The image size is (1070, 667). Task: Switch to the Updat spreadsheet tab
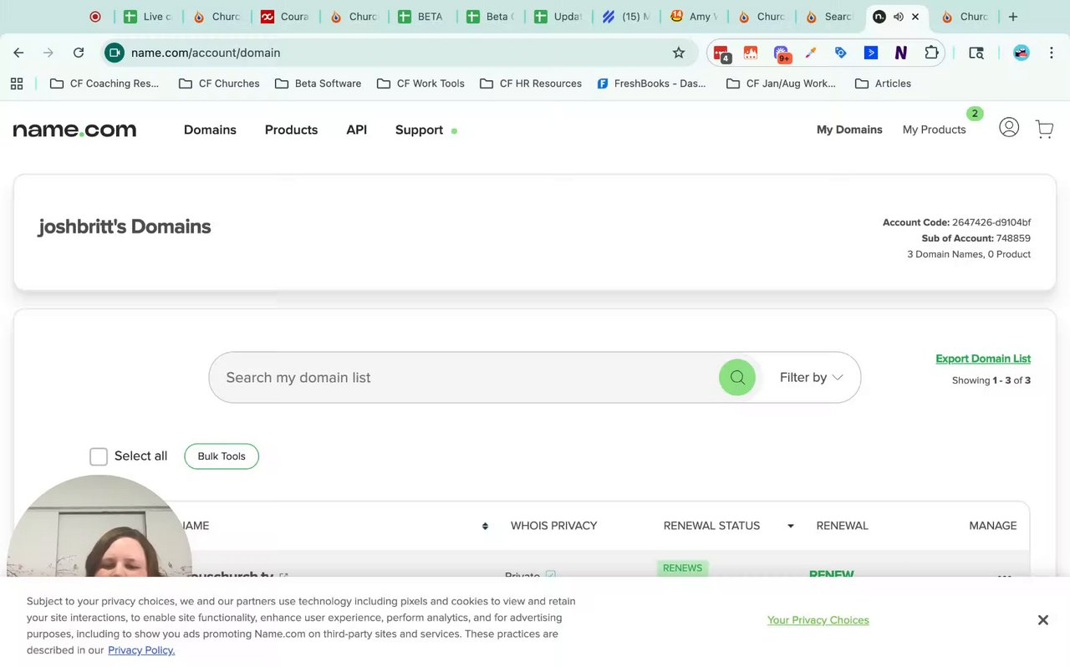(x=559, y=17)
